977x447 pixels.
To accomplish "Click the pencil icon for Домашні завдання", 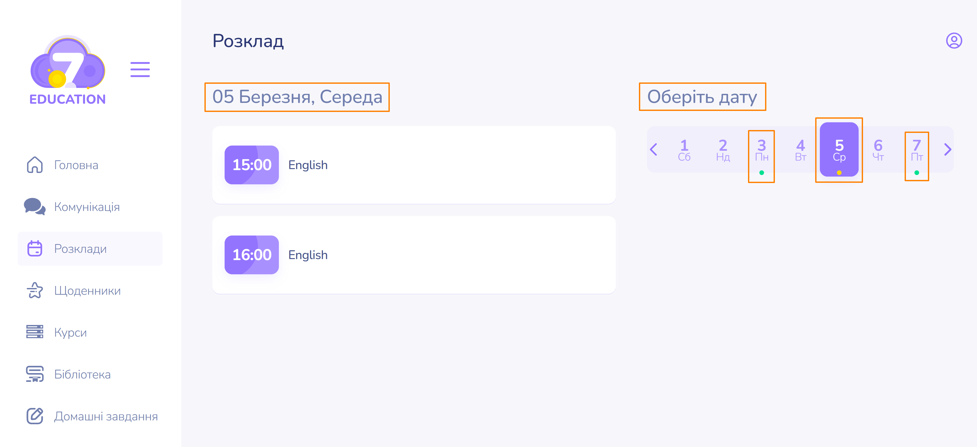I will [35, 416].
